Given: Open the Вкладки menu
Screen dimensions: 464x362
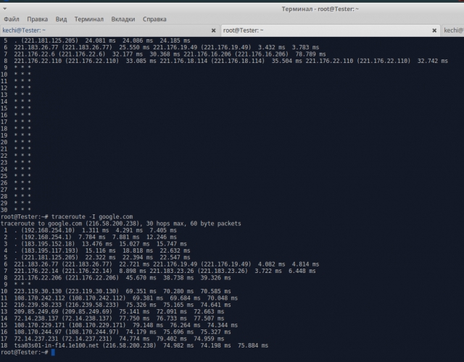Looking at the screenshot, I should pyautogui.click(x=123, y=20).
